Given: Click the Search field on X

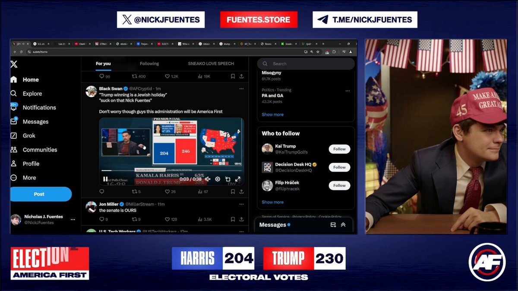Looking at the screenshot, I should (x=306, y=64).
